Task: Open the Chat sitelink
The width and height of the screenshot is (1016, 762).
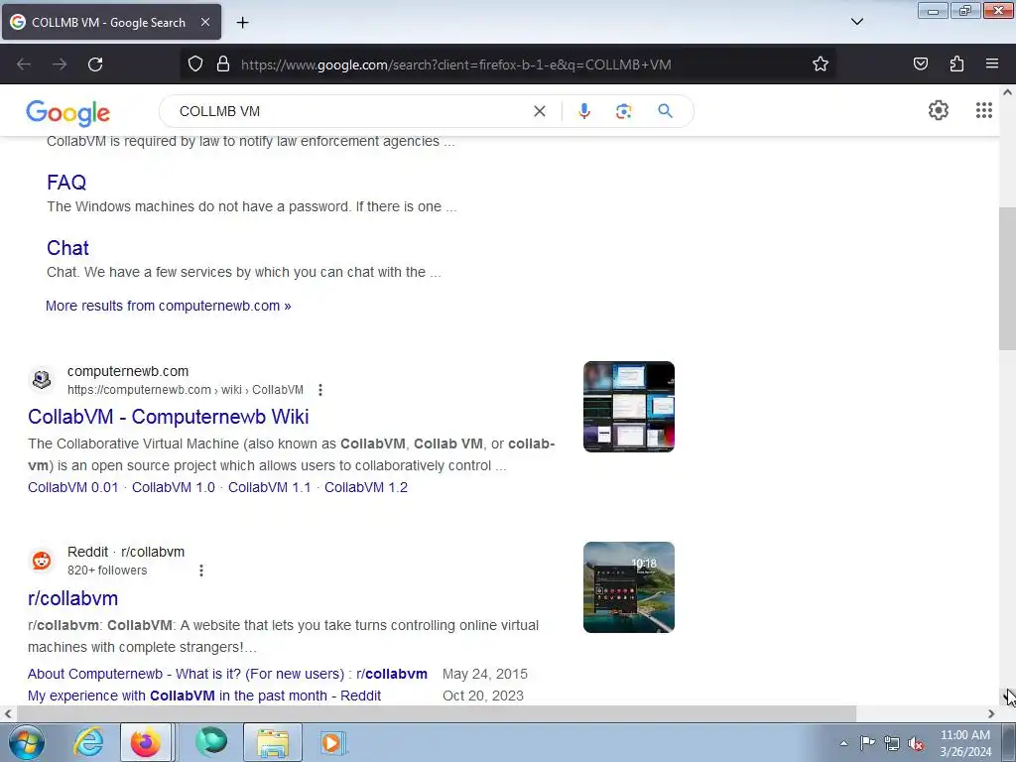Action: pyautogui.click(x=67, y=247)
